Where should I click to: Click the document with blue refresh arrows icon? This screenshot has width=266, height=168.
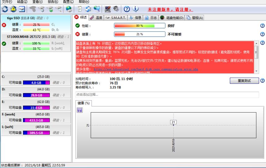tap(88, 9)
